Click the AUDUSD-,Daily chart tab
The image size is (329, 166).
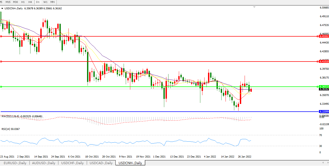click(44, 163)
